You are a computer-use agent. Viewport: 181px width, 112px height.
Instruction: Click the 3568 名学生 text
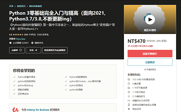click(43, 35)
